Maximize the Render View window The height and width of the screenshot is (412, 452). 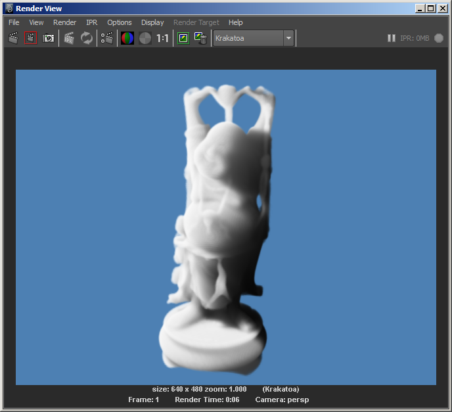coord(431,9)
